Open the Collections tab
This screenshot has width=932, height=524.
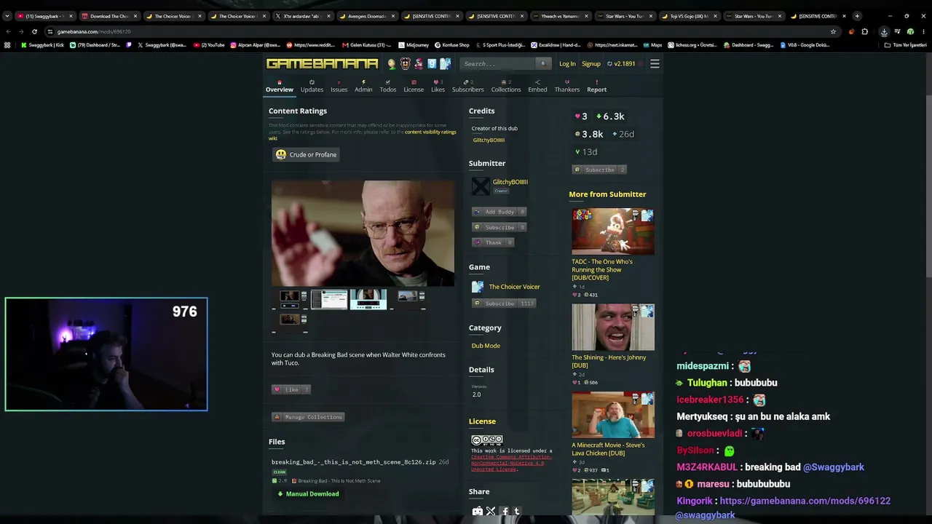[x=506, y=87]
